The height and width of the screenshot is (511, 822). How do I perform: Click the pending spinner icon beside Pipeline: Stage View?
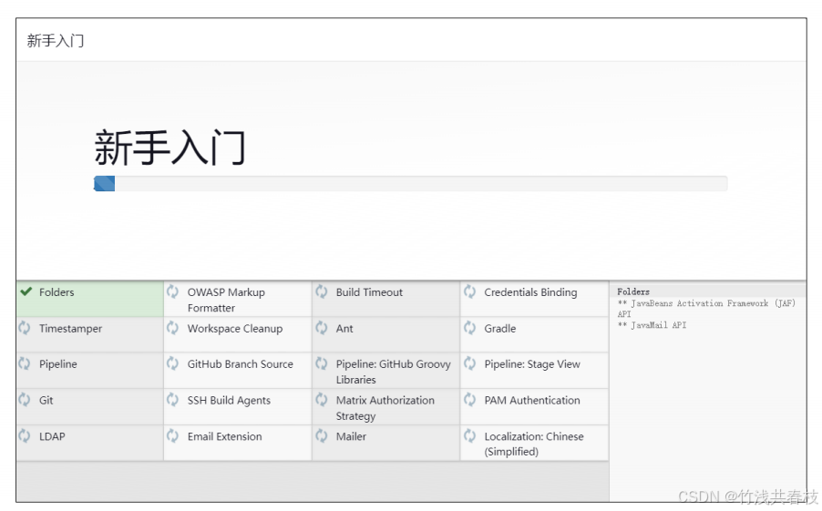(469, 363)
